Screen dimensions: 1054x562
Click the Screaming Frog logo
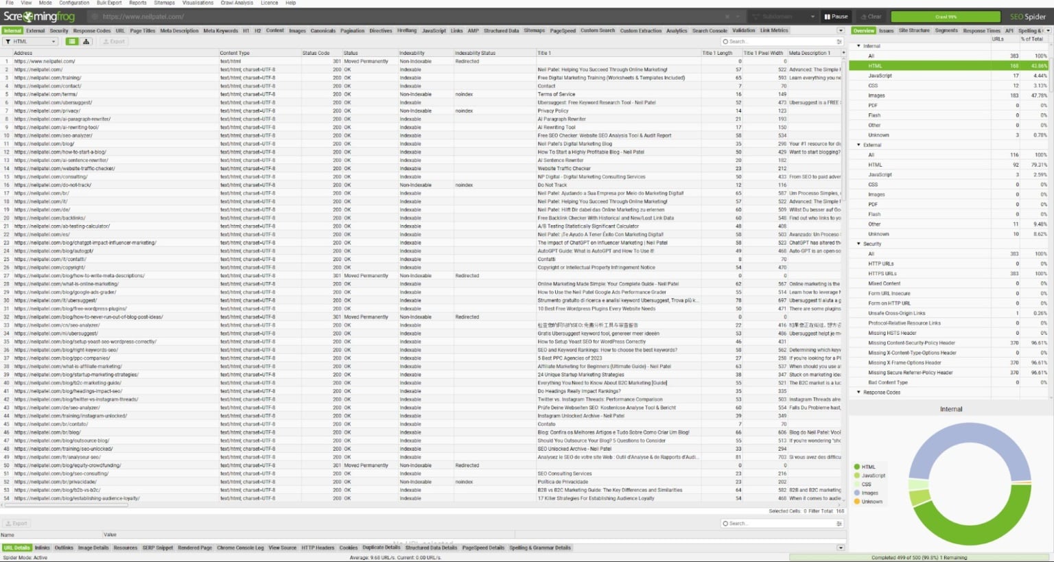tap(39, 16)
